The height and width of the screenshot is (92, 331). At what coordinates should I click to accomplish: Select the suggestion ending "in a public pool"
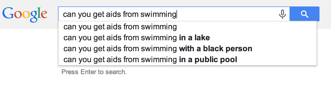coord(187,59)
